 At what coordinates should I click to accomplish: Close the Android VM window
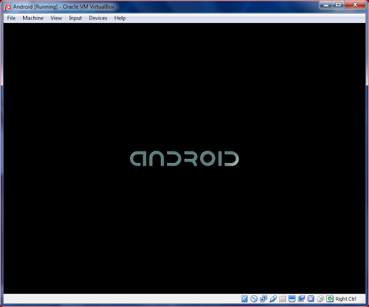point(355,5)
